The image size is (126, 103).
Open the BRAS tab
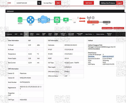coord(38,34)
